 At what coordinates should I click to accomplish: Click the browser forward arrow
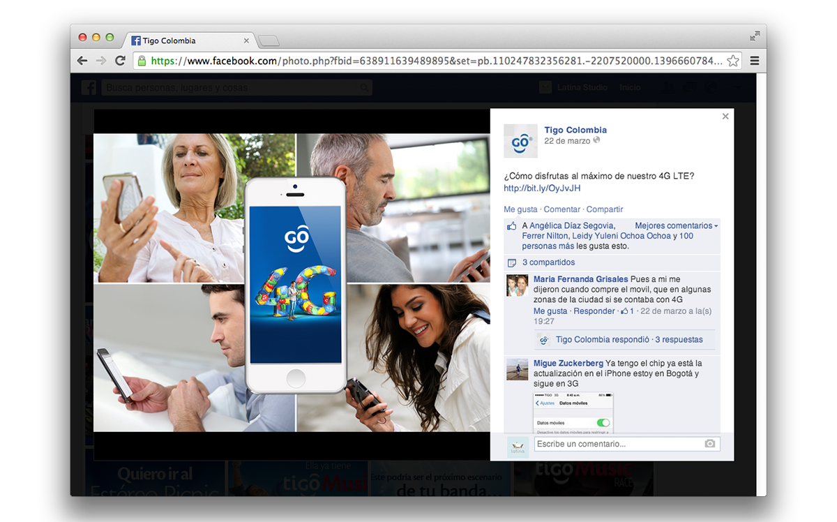[x=101, y=61]
